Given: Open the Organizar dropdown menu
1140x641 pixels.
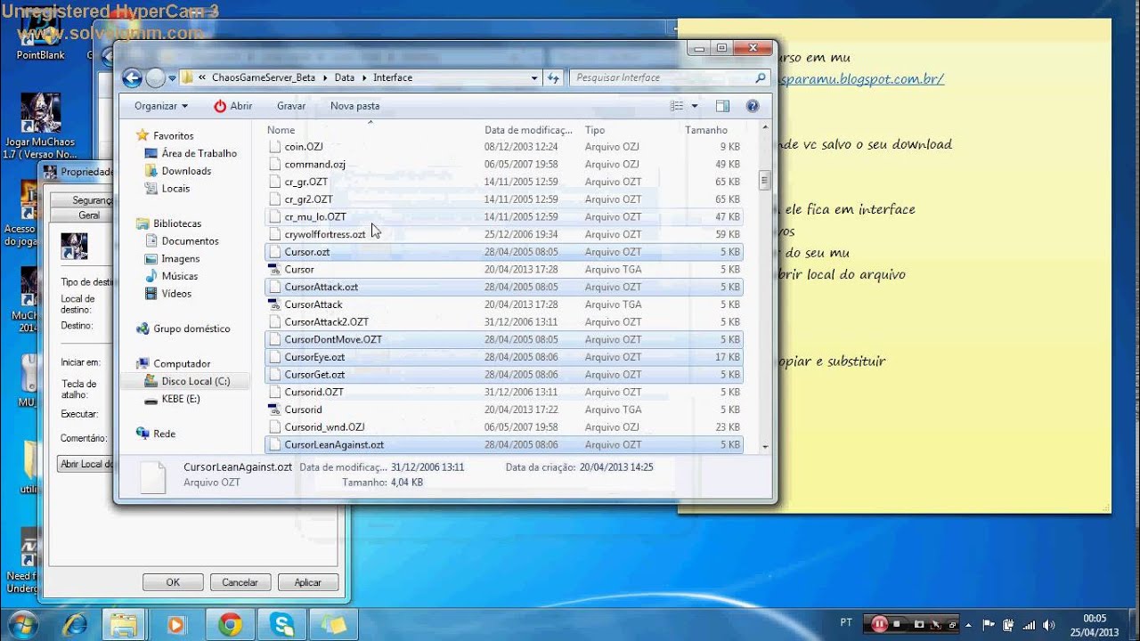Looking at the screenshot, I should [161, 106].
